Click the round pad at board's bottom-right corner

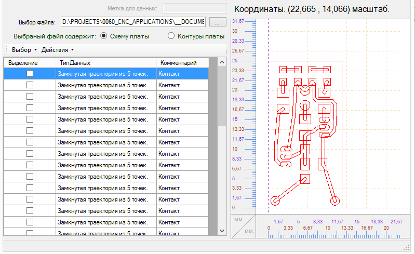point(335,200)
